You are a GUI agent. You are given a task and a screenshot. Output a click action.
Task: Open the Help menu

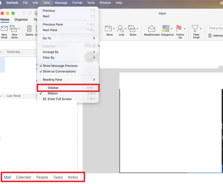click(x=119, y=3)
